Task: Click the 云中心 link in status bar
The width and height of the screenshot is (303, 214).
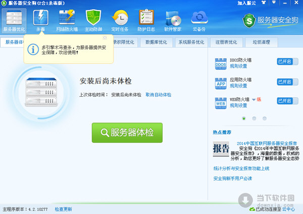Action: [x=289, y=209]
